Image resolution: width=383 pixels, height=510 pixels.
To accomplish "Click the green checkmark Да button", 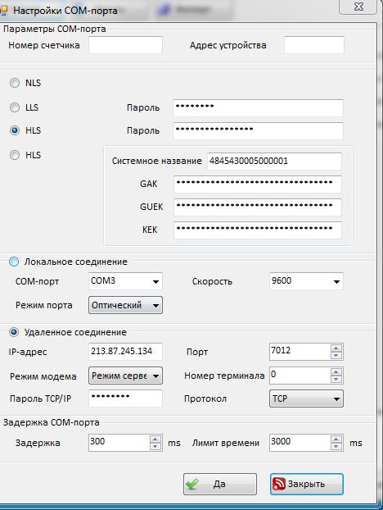I will tap(220, 484).
